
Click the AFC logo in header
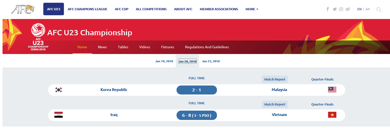pyautogui.click(x=23, y=9)
